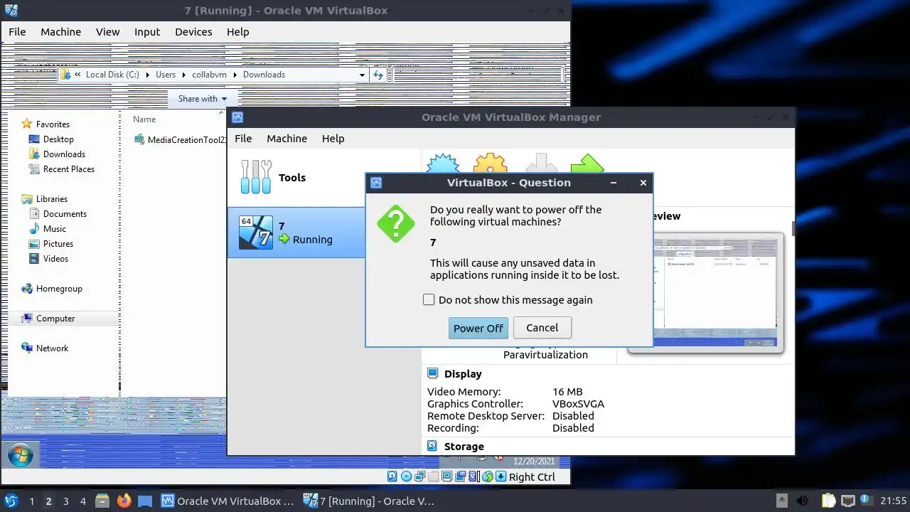Click the mouse integration status icon
This screenshot has width=910, height=512.
click(487, 476)
